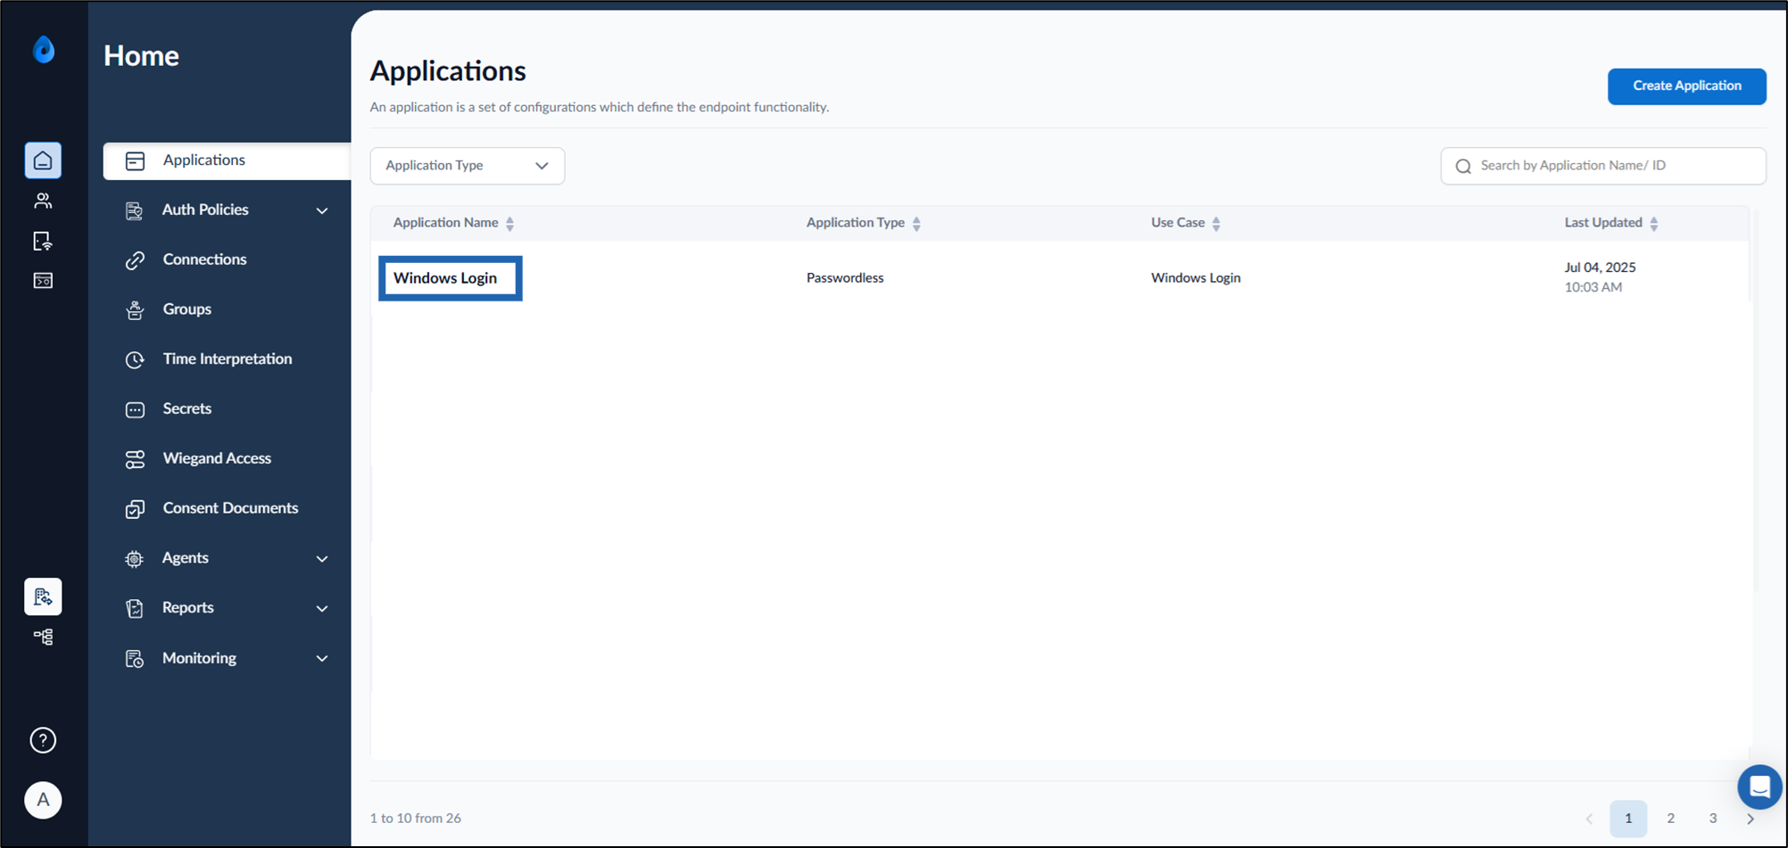The width and height of the screenshot is (1788, 848).
Task: Click the Consent Documents icon
Action: [135, 509]
